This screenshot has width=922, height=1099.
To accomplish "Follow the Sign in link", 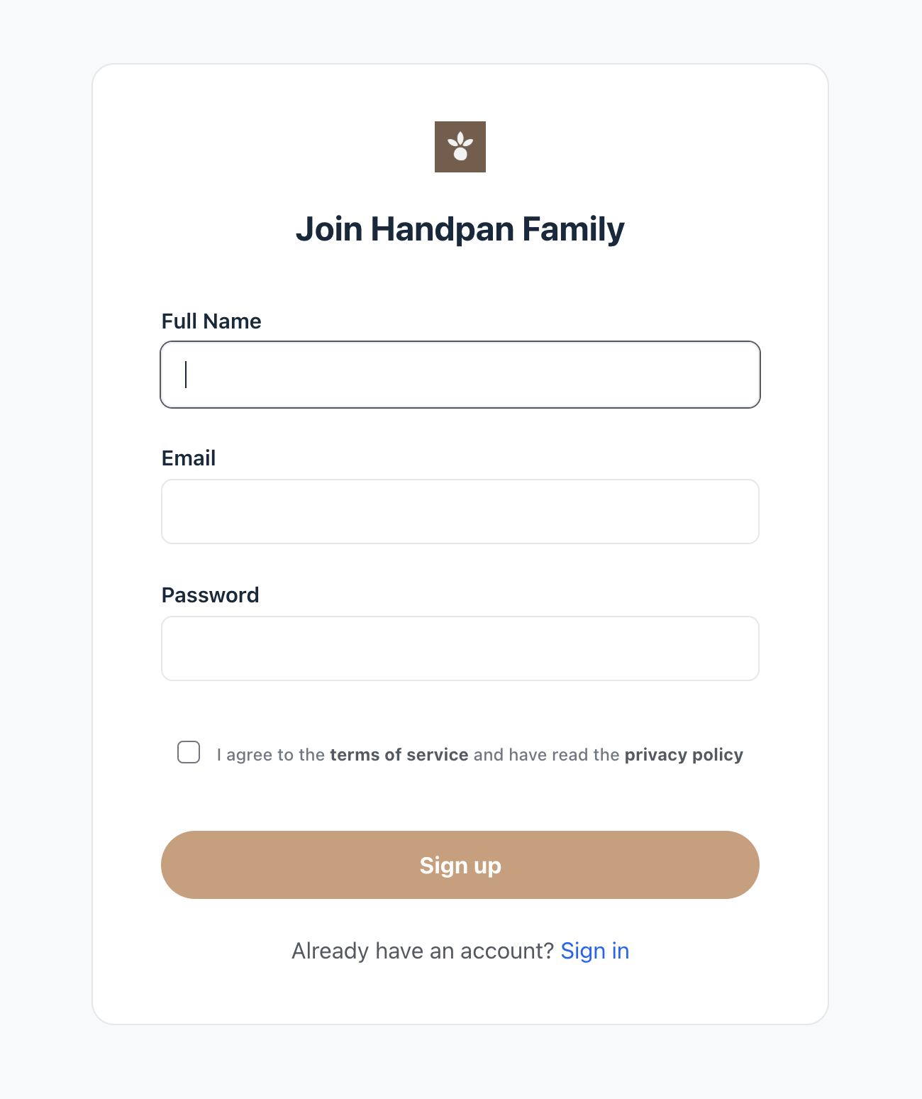I will [595, 951].
